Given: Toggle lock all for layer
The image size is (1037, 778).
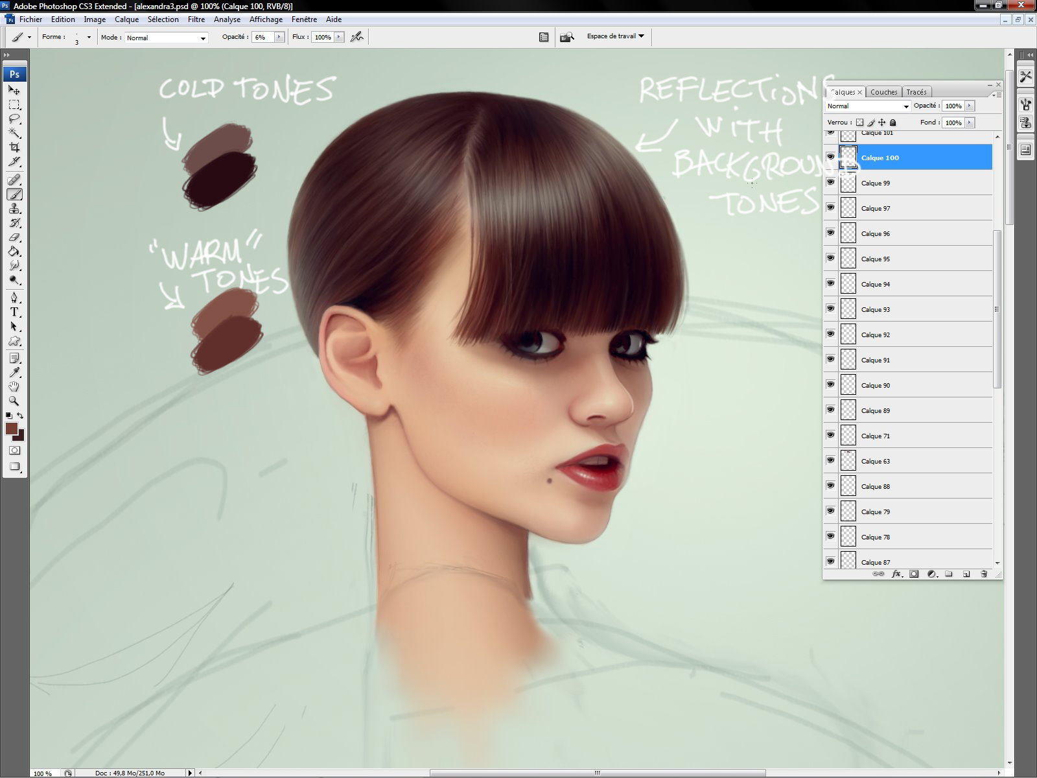Looking at the screenshot, I should click(x=893, y=122).
